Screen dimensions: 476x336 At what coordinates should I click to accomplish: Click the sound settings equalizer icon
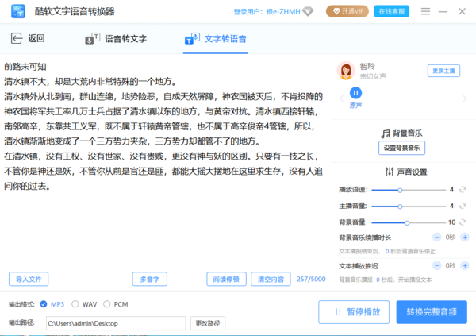[x=390, y=172]
